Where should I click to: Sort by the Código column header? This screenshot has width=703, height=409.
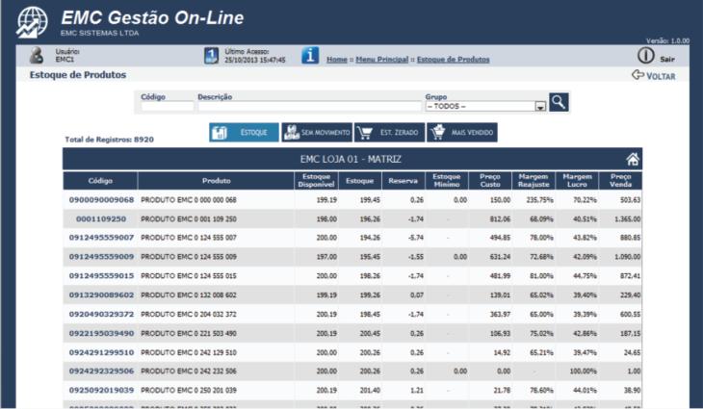coord(100,181)
